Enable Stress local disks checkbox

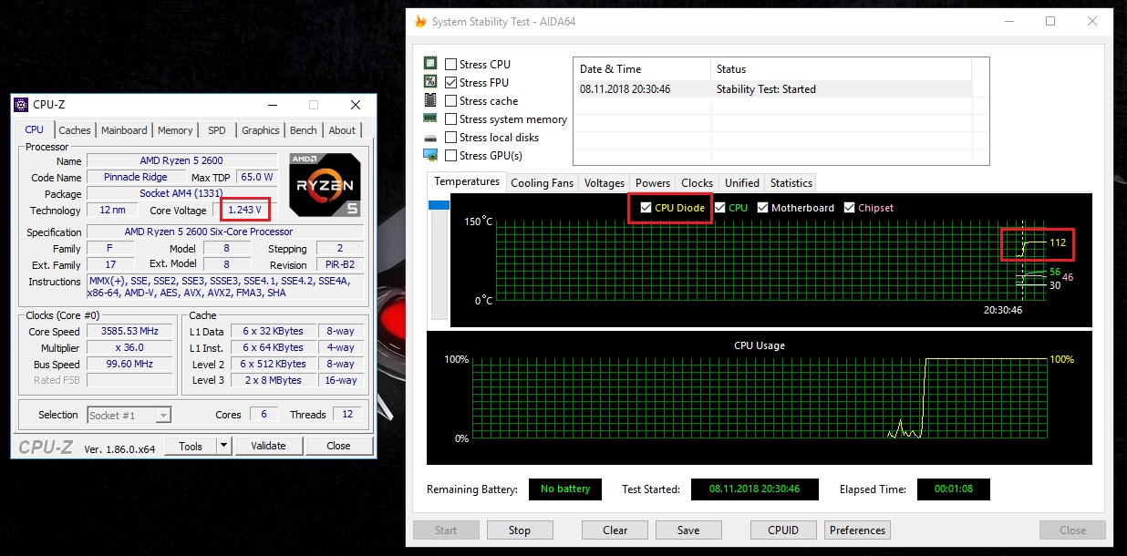(451, 137)
